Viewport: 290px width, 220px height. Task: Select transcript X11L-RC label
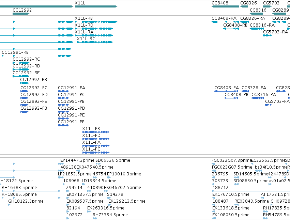pos(86,39)
